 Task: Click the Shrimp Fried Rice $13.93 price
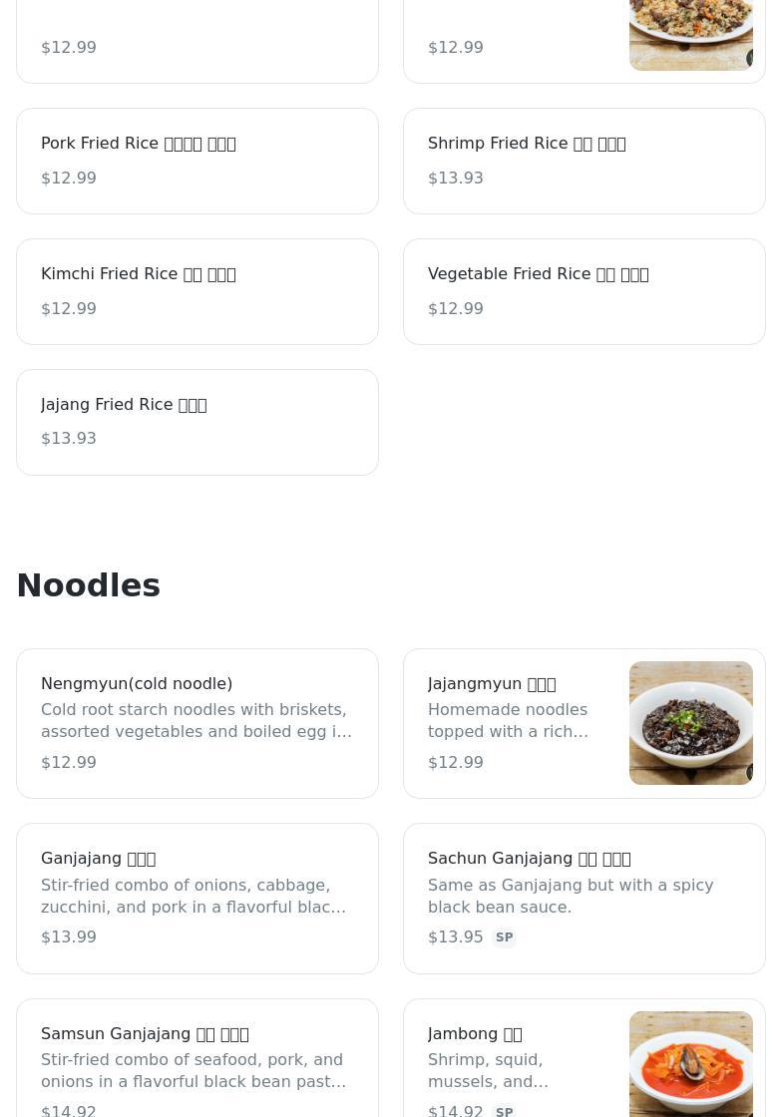[x=456, y=179]
